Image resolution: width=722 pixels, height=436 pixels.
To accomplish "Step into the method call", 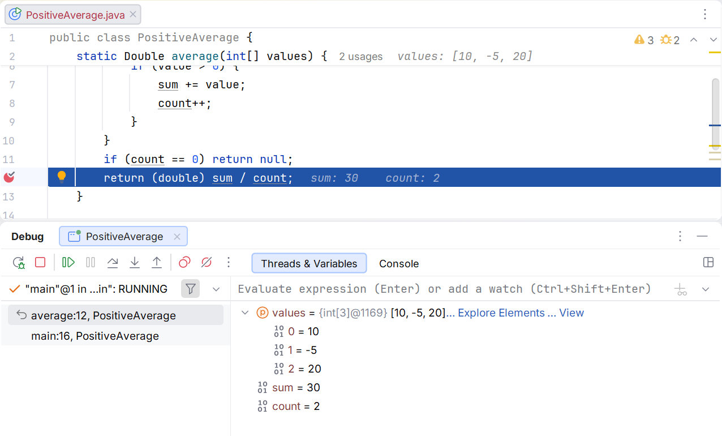I will coord(135,263).
